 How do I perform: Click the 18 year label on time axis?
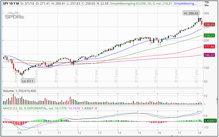200,133
